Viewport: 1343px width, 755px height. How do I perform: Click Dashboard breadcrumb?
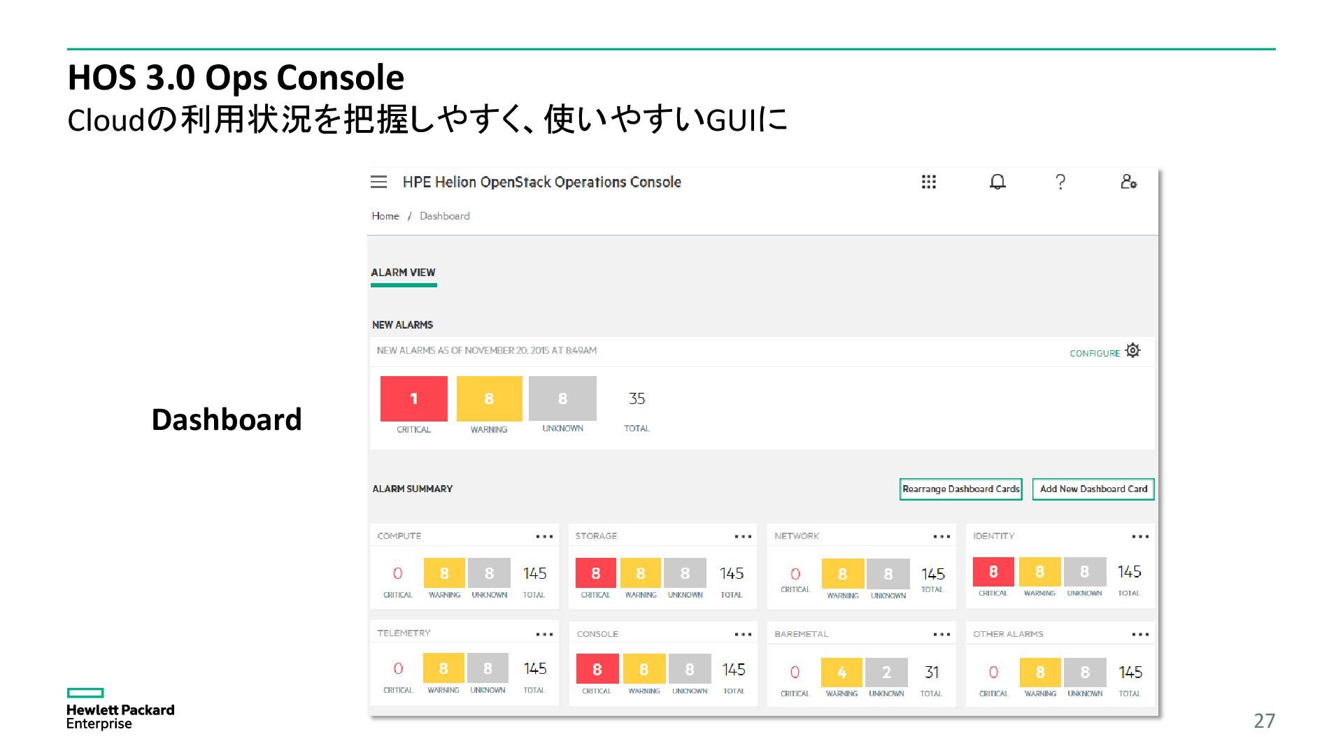[445, 216]
